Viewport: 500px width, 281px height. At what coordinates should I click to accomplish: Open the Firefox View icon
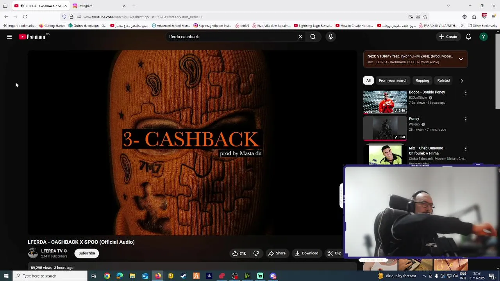pos(5,6)
